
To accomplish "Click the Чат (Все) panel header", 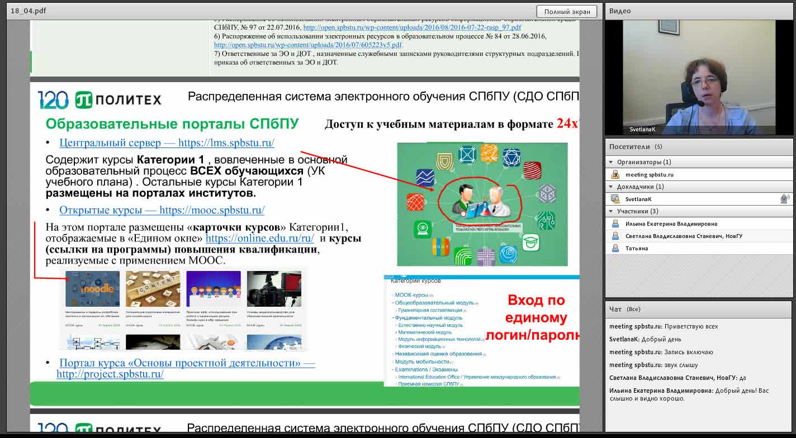I will (699, 309).
